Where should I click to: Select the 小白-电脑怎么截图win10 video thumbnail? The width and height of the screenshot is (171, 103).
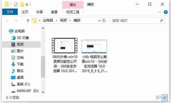click(94, 46)
